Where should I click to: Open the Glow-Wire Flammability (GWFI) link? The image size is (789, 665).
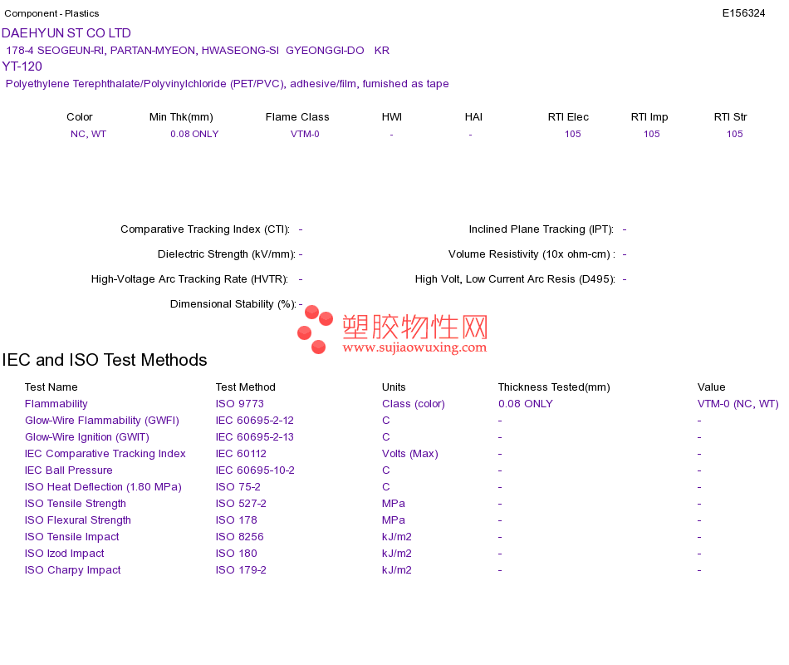[x=101, y=420]
